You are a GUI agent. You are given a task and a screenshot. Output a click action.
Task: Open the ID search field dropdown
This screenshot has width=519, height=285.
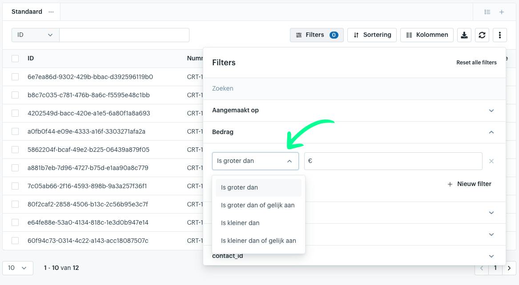(x=36, y=35)
